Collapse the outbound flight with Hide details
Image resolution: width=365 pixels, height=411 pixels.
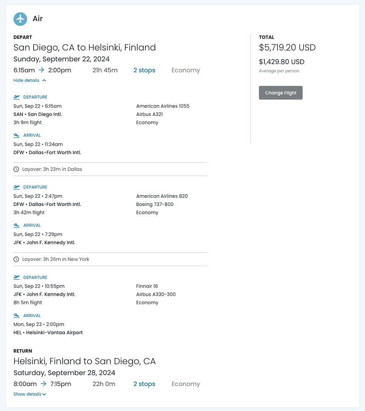pos(29,81)
